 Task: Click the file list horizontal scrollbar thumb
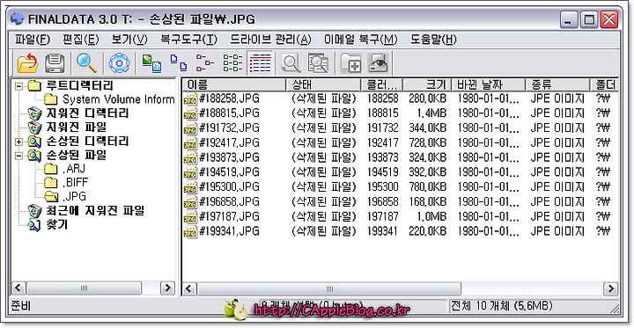329,288
